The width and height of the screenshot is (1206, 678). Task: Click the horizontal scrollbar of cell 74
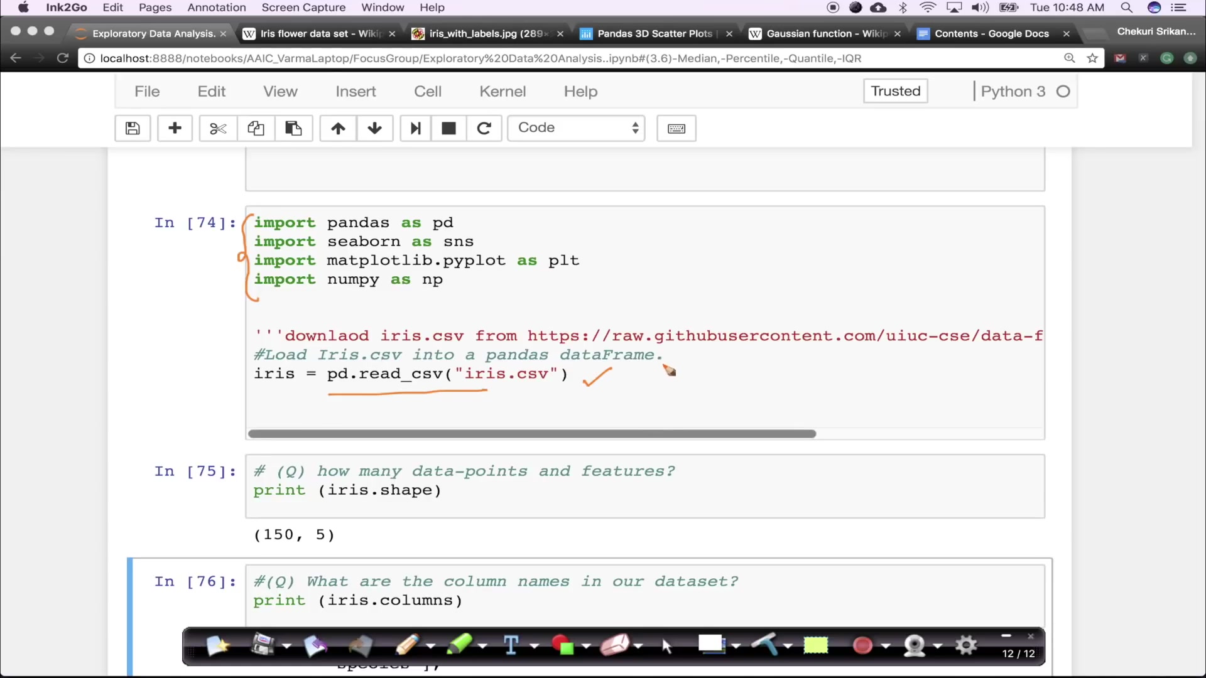[532, 434]
